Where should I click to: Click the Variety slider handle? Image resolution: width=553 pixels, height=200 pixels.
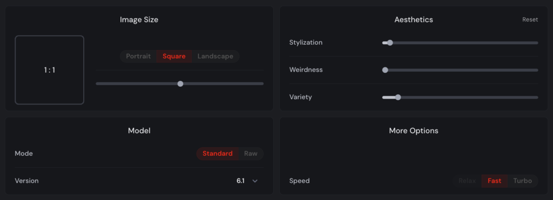tap(398, 97)
